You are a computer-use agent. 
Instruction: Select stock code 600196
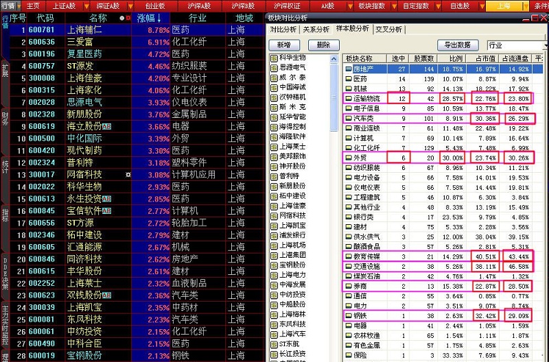pyautogui.click(x=42, y=54)
